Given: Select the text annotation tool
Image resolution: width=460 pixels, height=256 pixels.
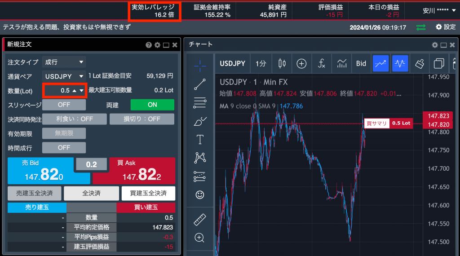Looking at the screenshot, I should pyautogui.click(x=200, y=139).
